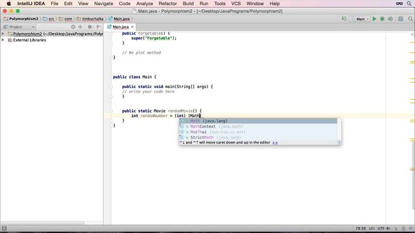Click Collapse All icon in Project panel
The width and height of the screenshot is (415, 233).
80,27
